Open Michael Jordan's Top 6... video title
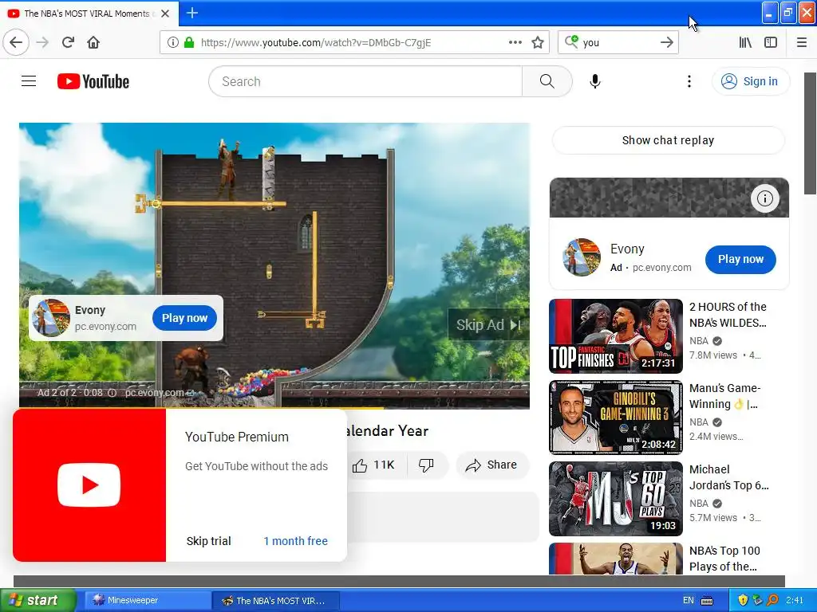The image size is (817, 612). pos(729,477)
